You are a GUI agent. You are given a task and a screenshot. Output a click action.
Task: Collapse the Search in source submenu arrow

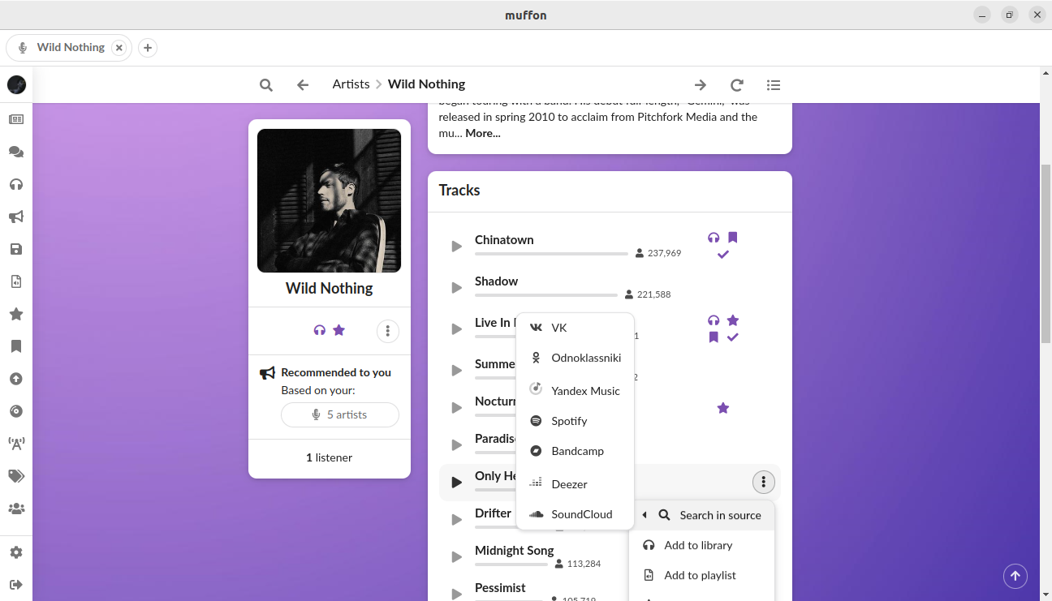(x=644, y=514)
